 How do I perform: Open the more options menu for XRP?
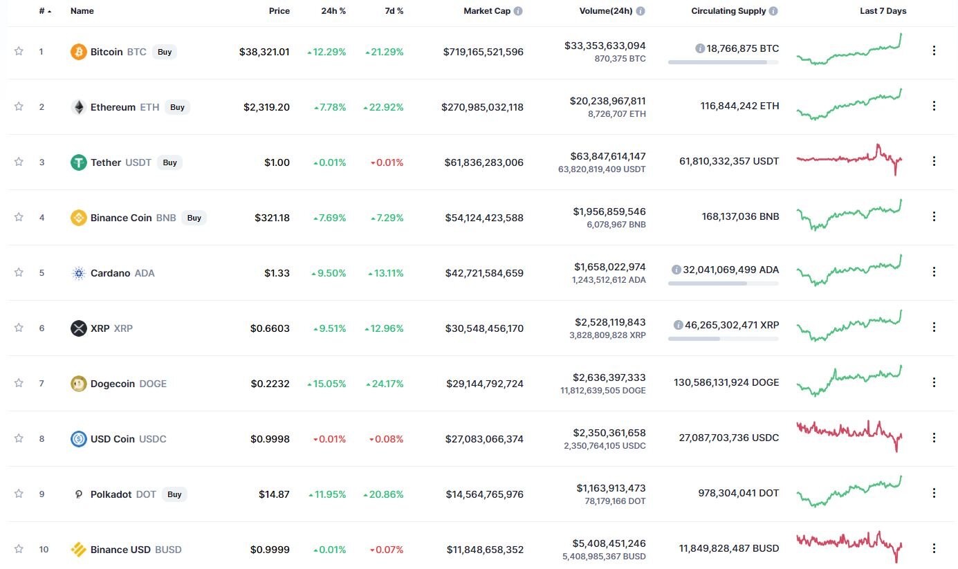pyautogui.click(x=934, y=327)
